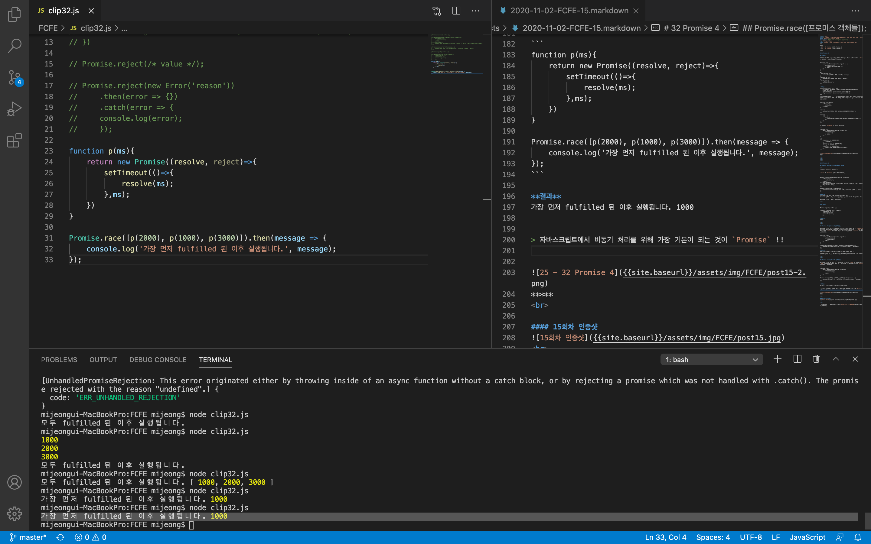Click 'Ln 33, Col 4' cursor position

[x=665, y=537]
